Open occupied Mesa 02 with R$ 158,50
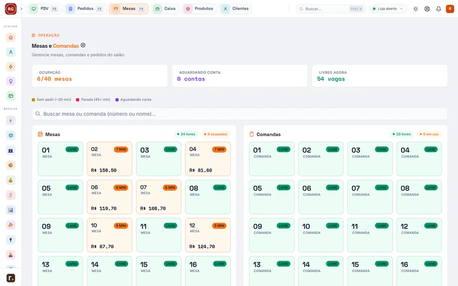This screenshot has width=458, height=286. [x=110, y=159]
